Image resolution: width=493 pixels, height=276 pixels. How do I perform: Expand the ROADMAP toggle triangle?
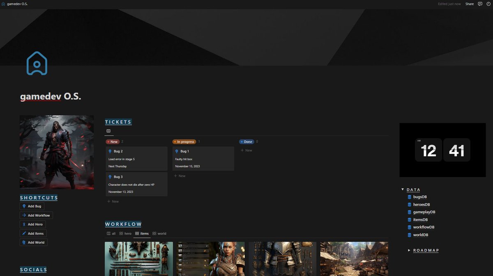coord(409,250)
